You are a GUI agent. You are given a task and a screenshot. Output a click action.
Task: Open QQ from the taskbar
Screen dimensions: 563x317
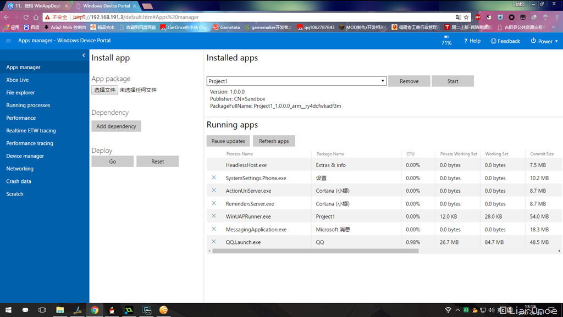coord(112,310)
